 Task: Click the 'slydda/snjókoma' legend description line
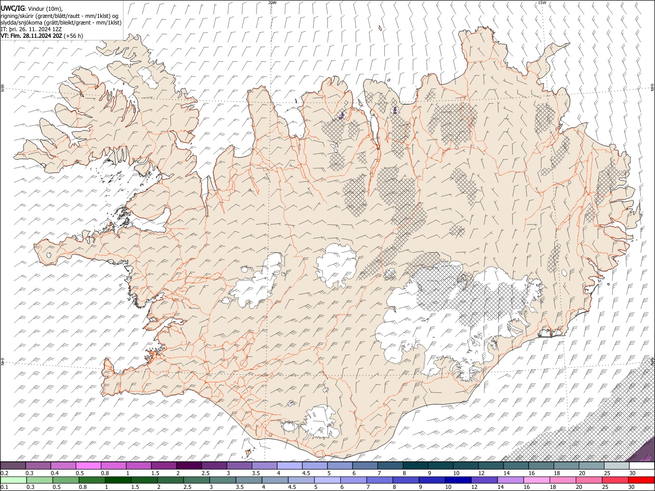pos(61,23)
